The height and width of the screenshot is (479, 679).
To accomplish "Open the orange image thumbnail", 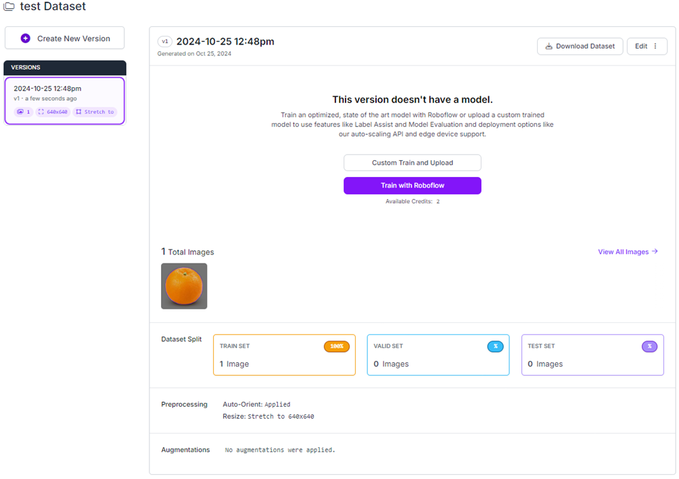I will (184, 286).
